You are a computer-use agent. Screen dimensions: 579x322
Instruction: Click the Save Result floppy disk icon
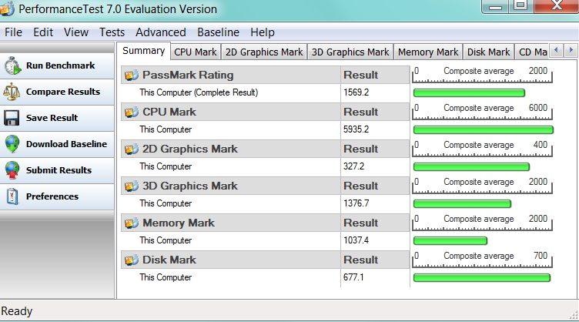[x=12, y=118]
